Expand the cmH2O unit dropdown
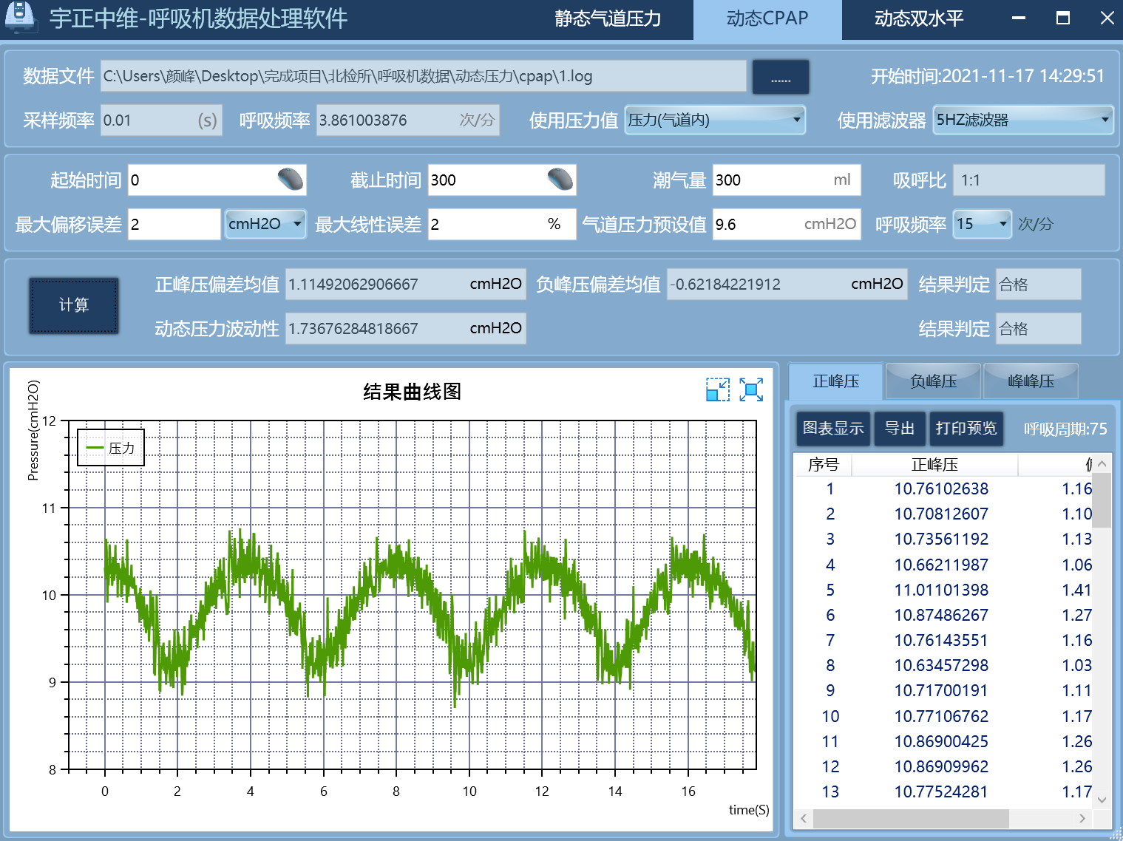The width and height of the screenshot is (1123, 841). tap(265, 224)
